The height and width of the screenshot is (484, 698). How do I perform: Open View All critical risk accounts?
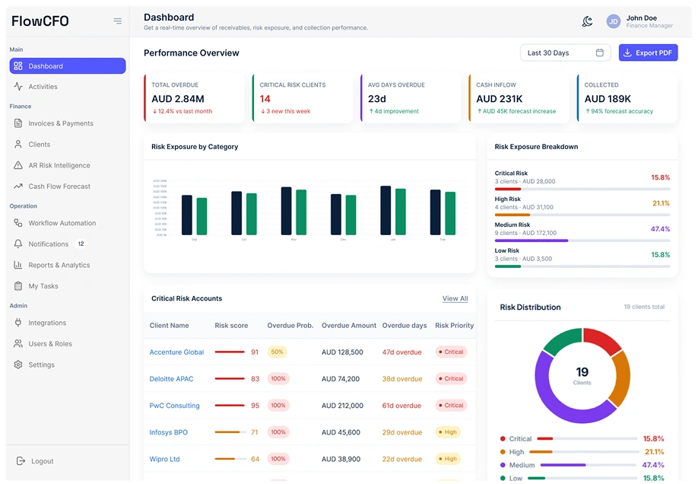(x=455, y=298)
